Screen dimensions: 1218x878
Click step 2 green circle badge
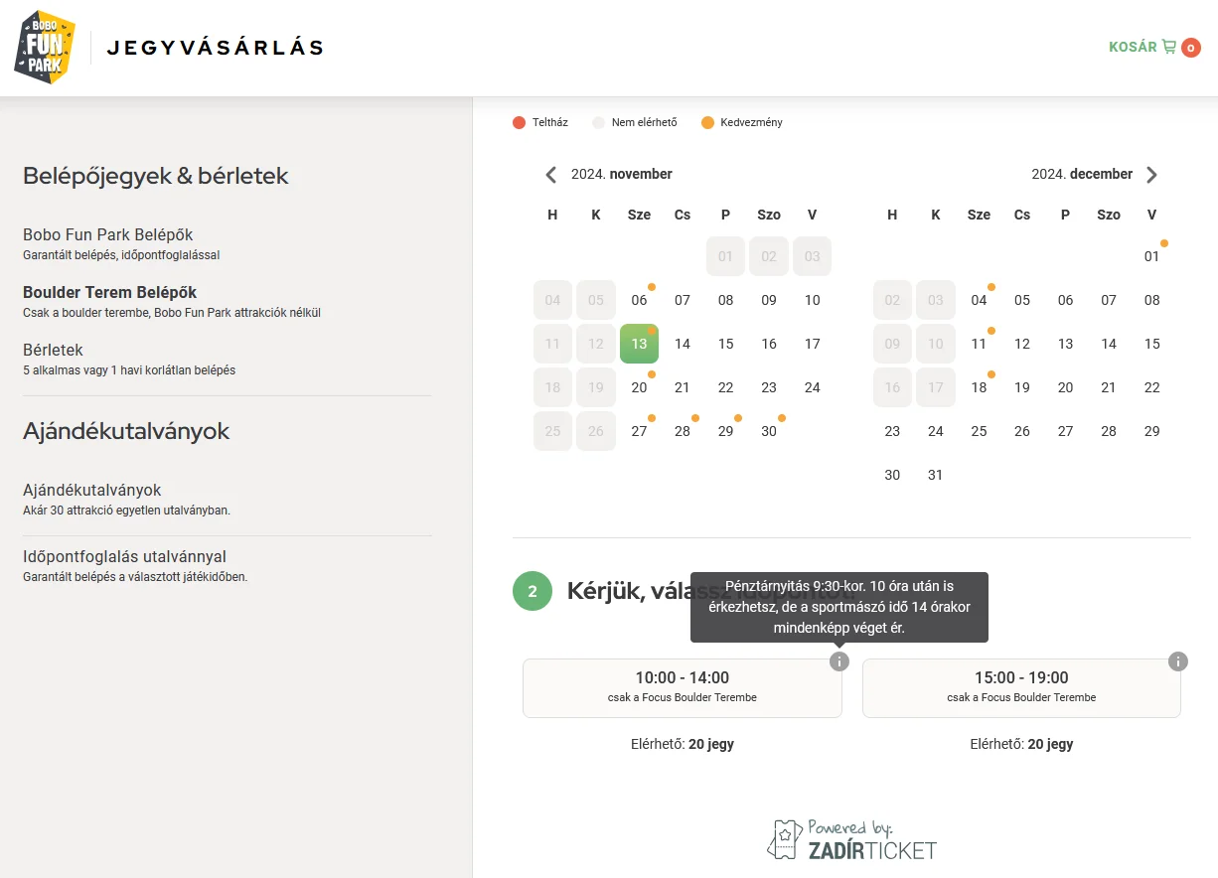point(533,591)
